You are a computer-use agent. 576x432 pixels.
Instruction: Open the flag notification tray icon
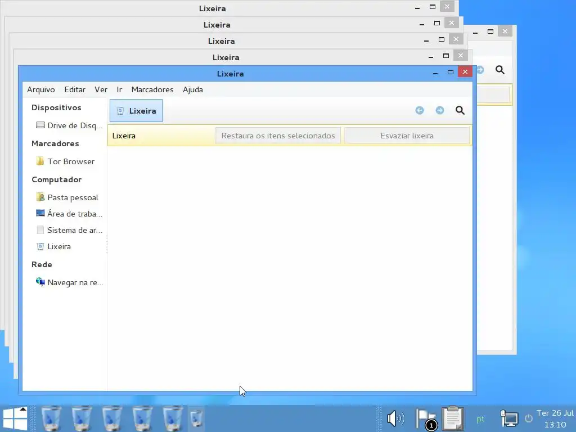pos(426,418)
